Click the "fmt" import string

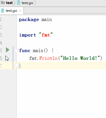46,35
